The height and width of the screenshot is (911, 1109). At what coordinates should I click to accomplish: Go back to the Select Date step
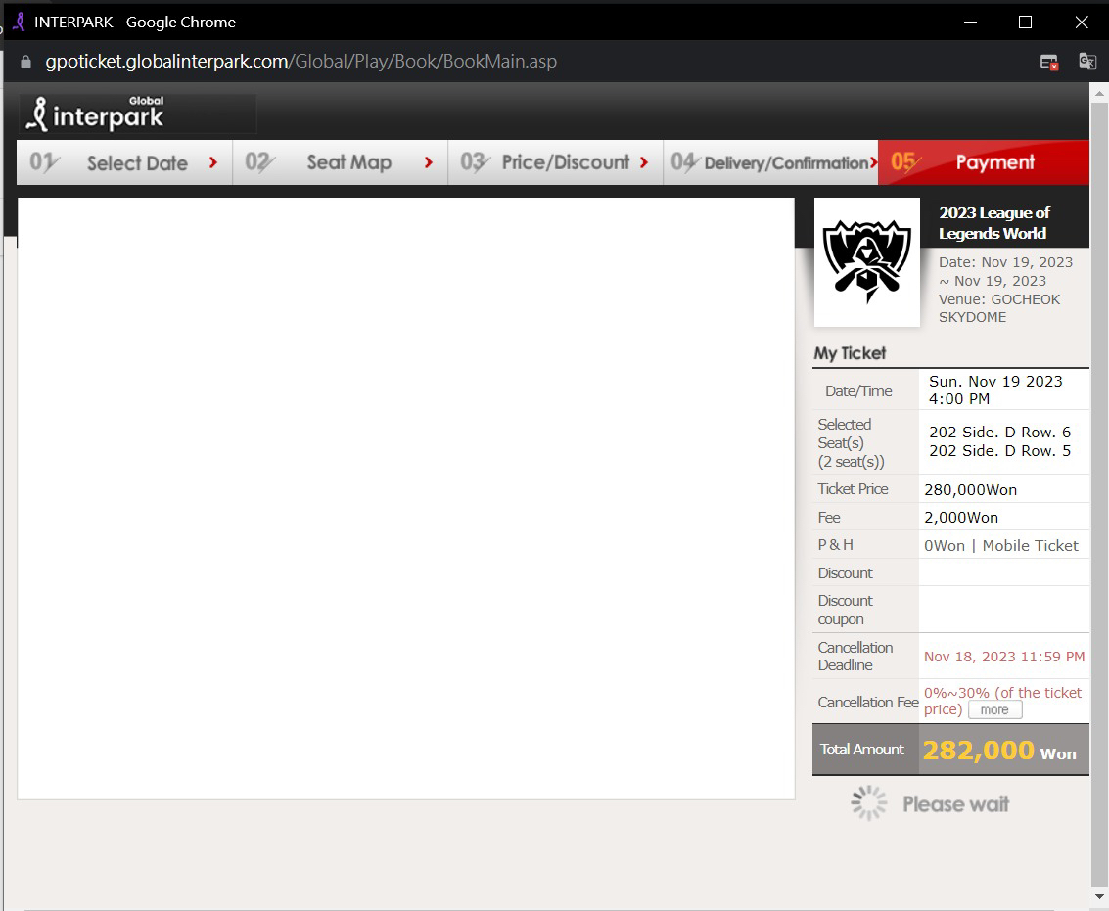tap(124, 162)
